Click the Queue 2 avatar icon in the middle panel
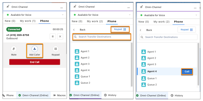This screenshot has width=203, height=101. pyautogui.click(x=77, y=83)
